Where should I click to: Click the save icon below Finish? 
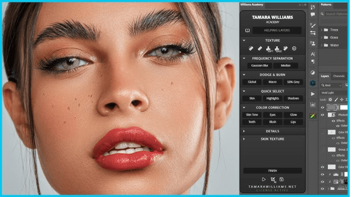point(282,179)
